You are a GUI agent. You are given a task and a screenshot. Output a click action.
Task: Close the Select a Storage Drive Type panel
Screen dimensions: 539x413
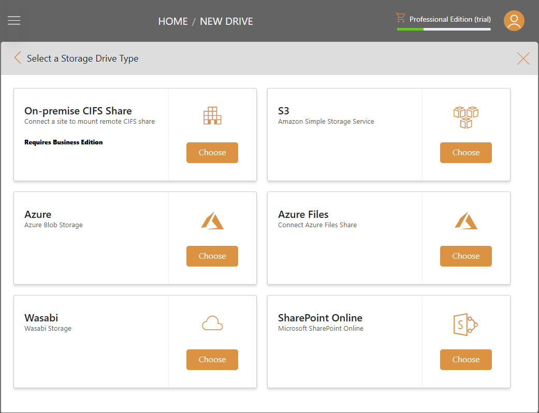[x=523, y=58]
